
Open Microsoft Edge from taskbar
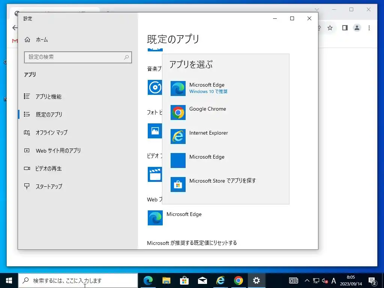148,280
